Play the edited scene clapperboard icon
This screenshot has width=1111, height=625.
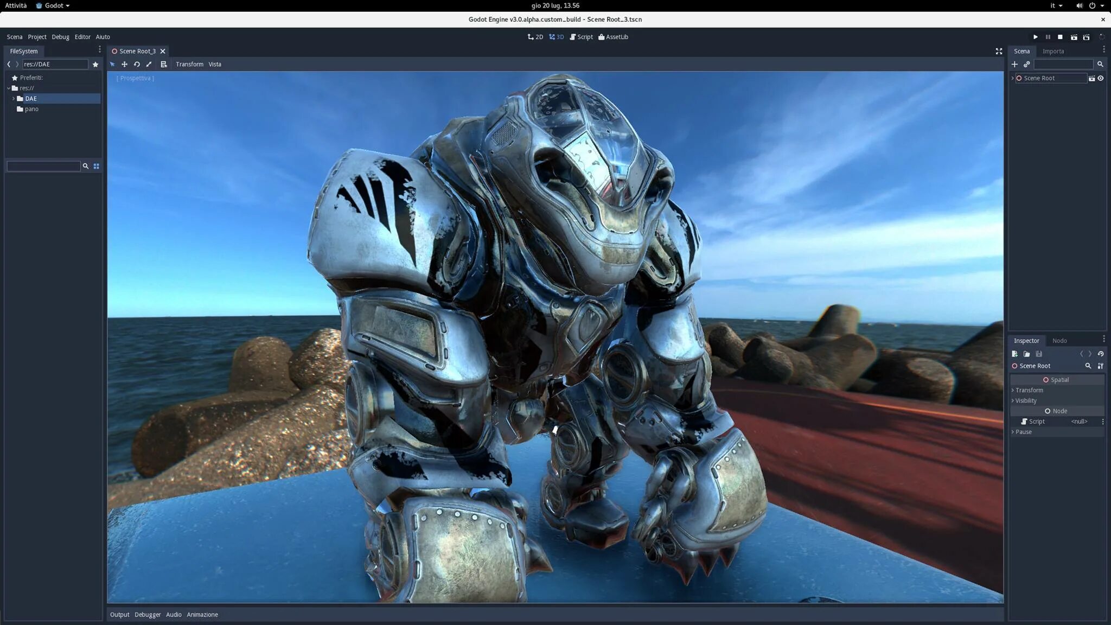point(1074,37)
